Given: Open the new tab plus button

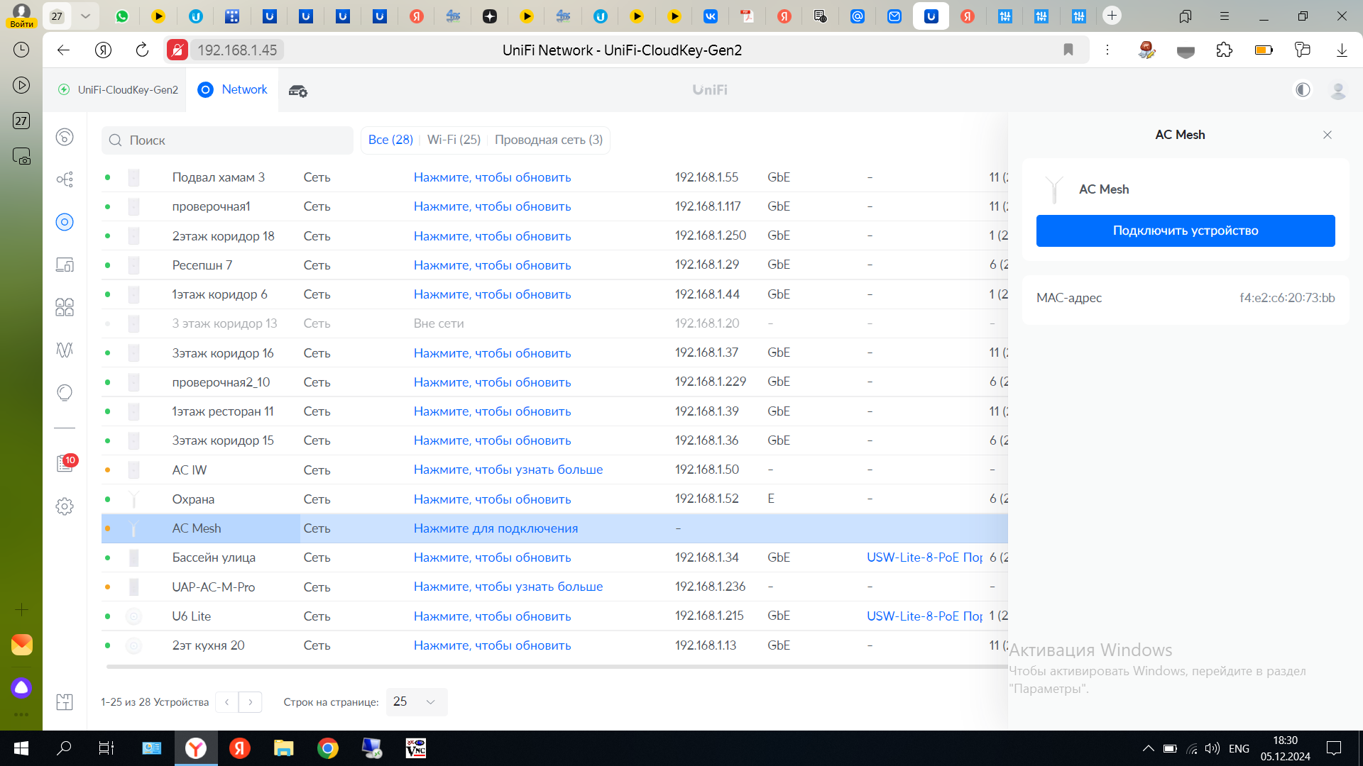Looking at the screenshot, I should tap(1112, 16).
